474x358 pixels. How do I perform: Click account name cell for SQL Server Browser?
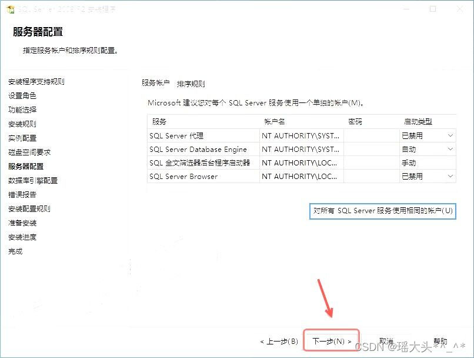tap(301, 176)
